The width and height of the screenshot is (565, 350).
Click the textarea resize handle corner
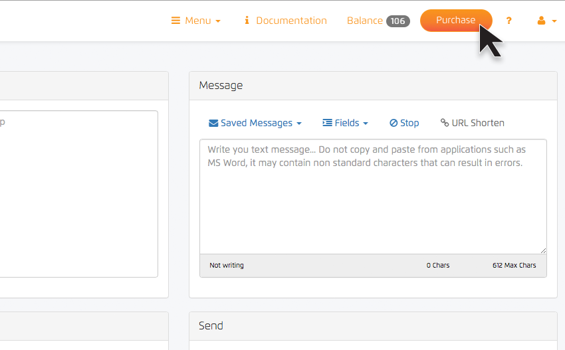(x=543, y=250)
